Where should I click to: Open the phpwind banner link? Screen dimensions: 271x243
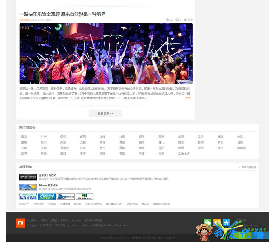coord(47,197)
